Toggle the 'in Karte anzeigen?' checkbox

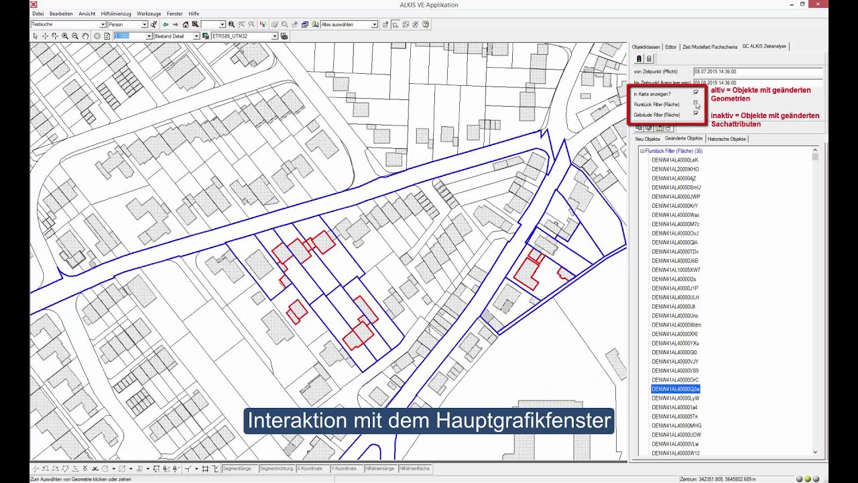pos(696,93)
